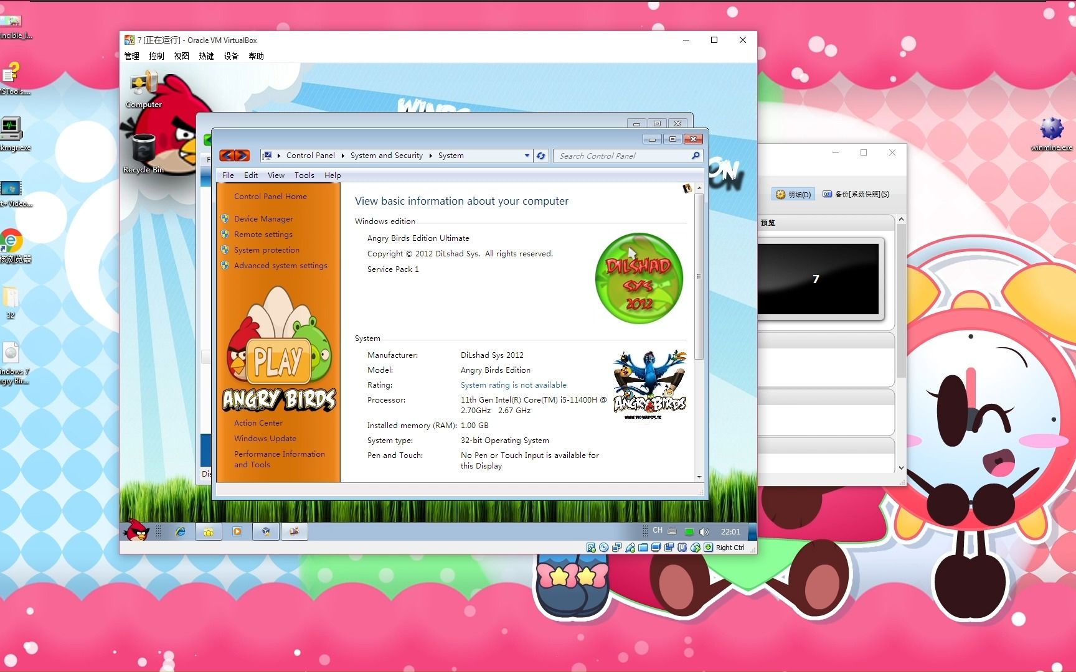Click VirtualBox USB status icon
Screen dimensions: 1076x672
(630, 548)
